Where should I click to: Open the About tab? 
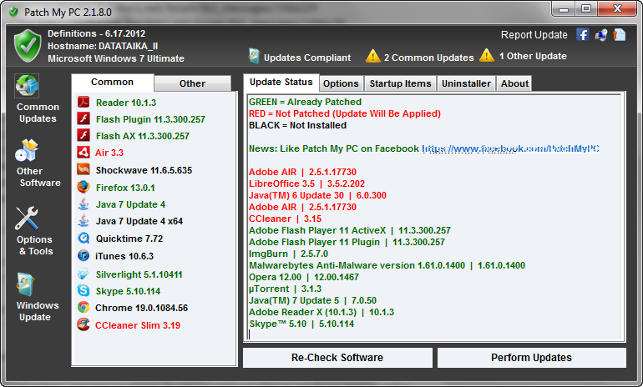(x=514, y=83)
